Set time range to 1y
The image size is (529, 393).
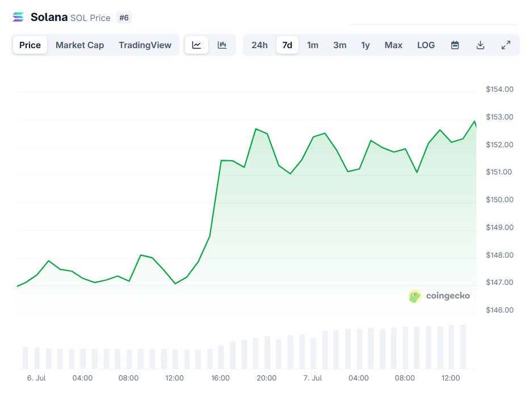366,45
